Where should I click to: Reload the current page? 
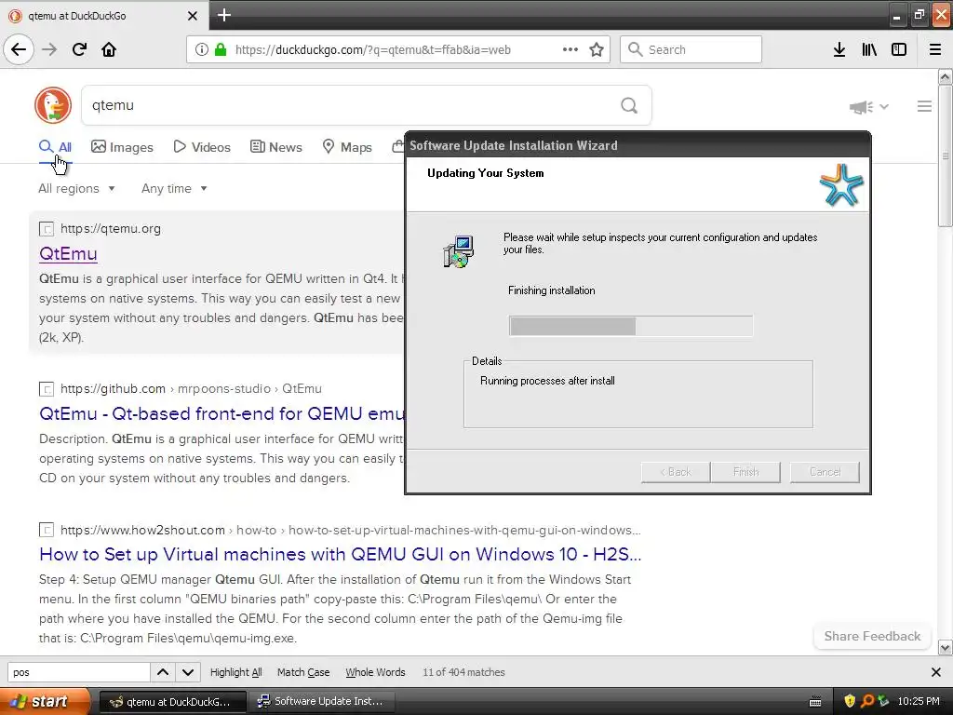coord(79,50)
